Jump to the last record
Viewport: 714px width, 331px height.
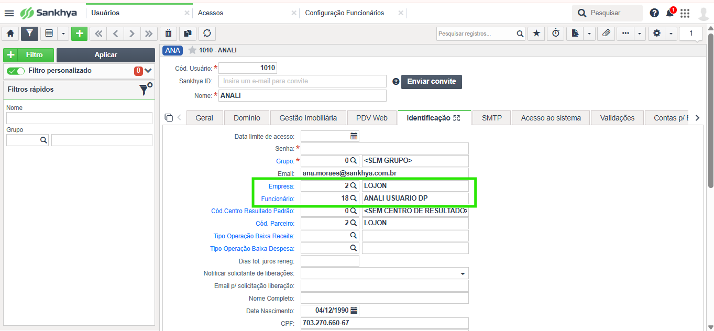148,34
